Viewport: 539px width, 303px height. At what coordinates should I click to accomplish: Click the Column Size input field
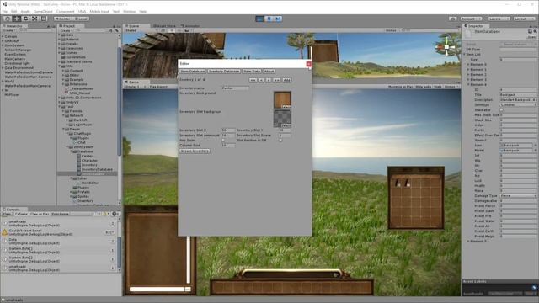click(x=228, y=146)
